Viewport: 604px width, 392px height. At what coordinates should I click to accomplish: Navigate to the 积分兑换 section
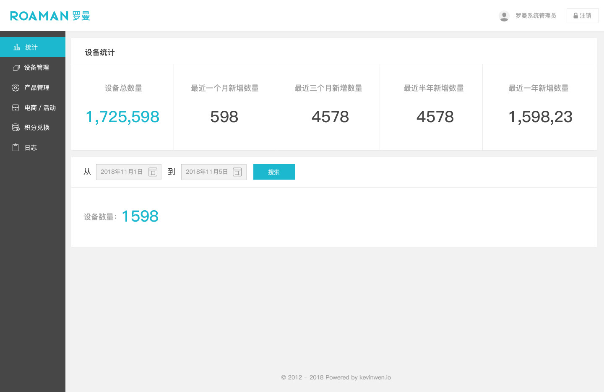(37, 128)
